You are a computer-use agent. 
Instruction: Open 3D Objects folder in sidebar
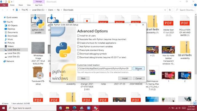click(x=12, y=25)
